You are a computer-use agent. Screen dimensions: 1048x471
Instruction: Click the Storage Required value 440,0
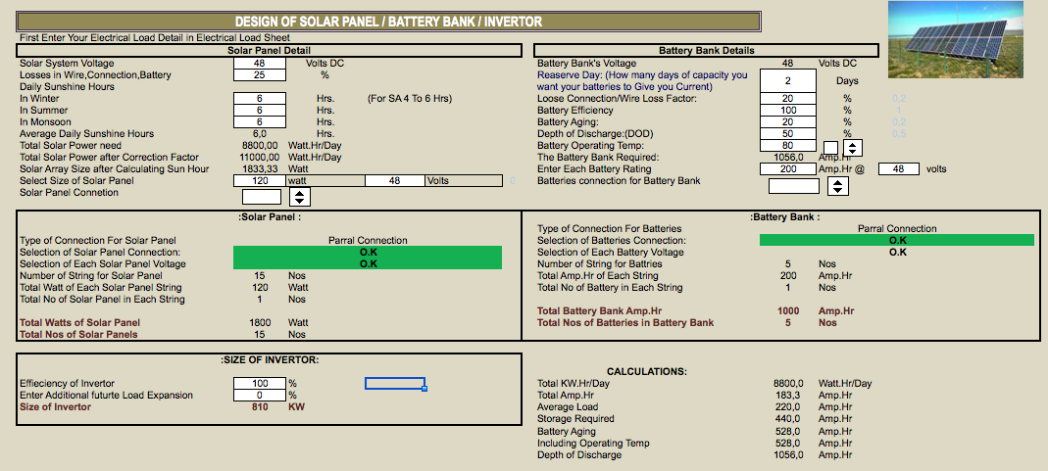coord(788,419)
